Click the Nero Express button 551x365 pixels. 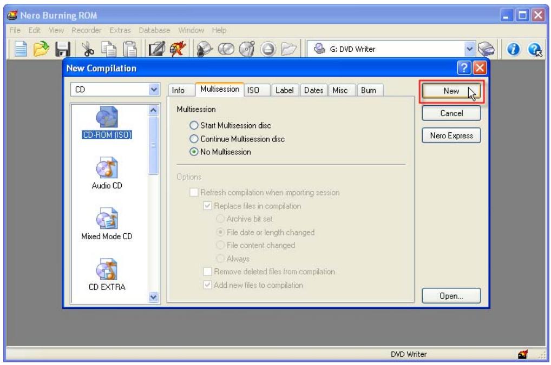tap(451, 136)
